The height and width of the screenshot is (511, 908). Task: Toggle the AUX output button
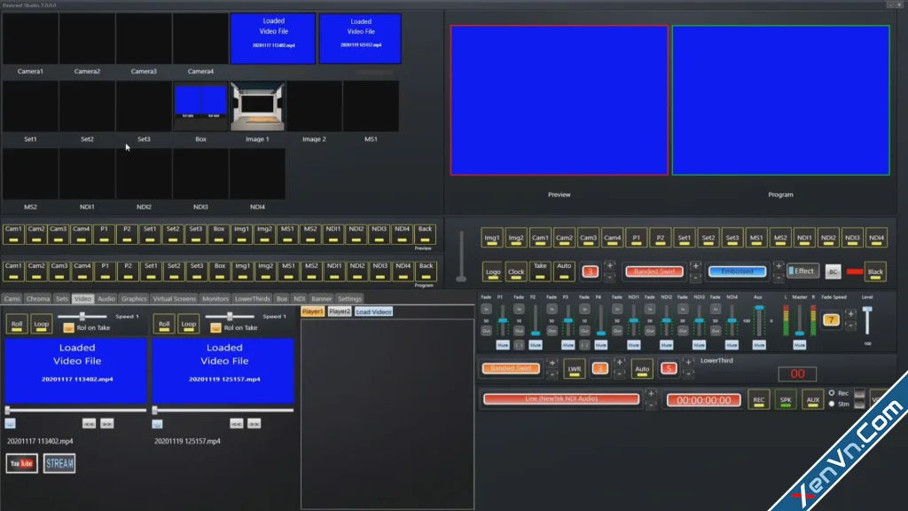pyautogui.click(x=813, y=400)
